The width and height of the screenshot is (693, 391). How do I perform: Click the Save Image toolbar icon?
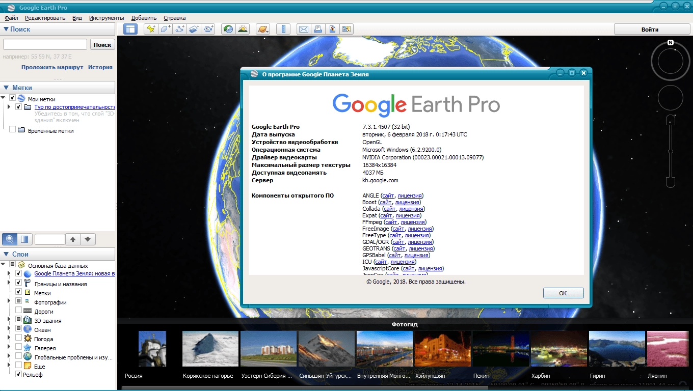(332, 29)
